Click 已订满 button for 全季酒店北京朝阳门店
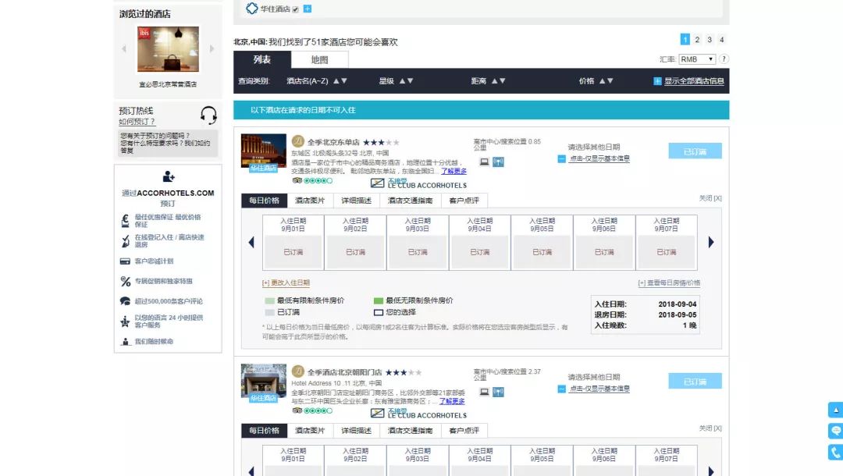Screen dimensions: 843x476 click(x=695, y=382)
